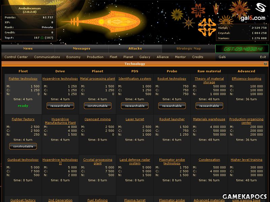Open the Galaxy menu item
This screenshot has height=202, width=270.
[x=145, y=57]
